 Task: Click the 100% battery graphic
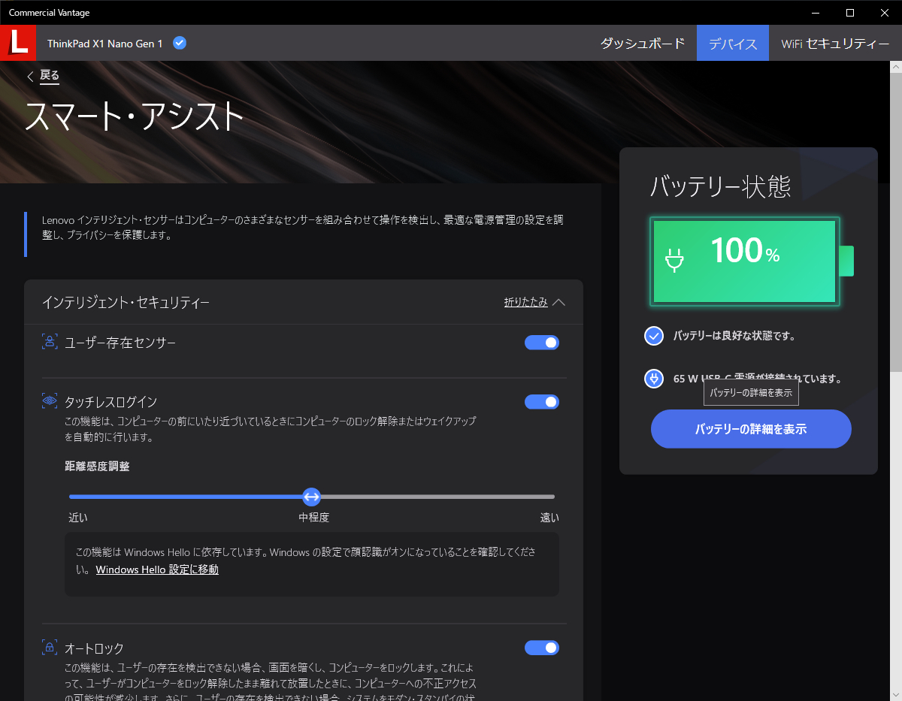pos(752,261)
